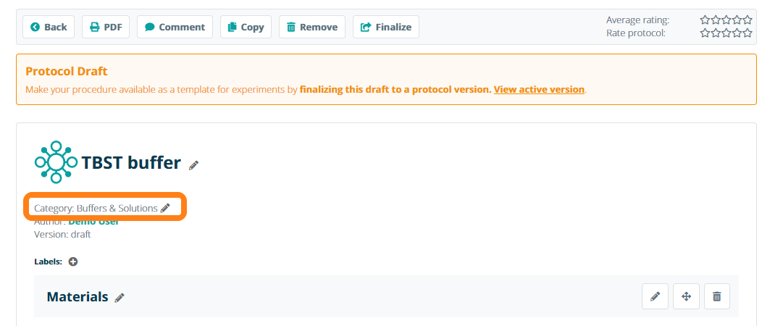Remove the protocol draft
762x326 pixels.
click(x=312, y=27)
